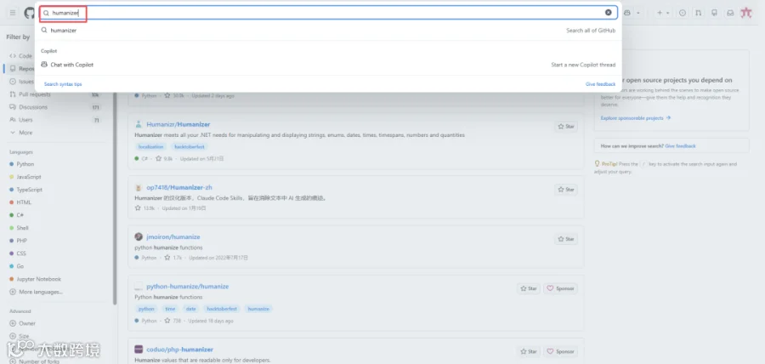
Task: Click Give feedback in search dropdown
Action: point(600,84)
